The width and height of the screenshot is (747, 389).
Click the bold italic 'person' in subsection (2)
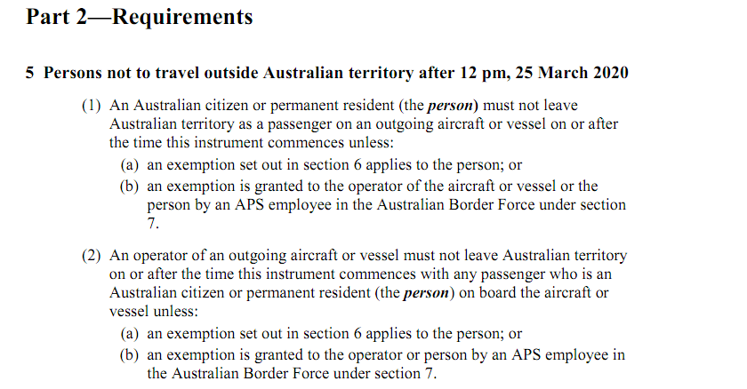coord(426,293)
